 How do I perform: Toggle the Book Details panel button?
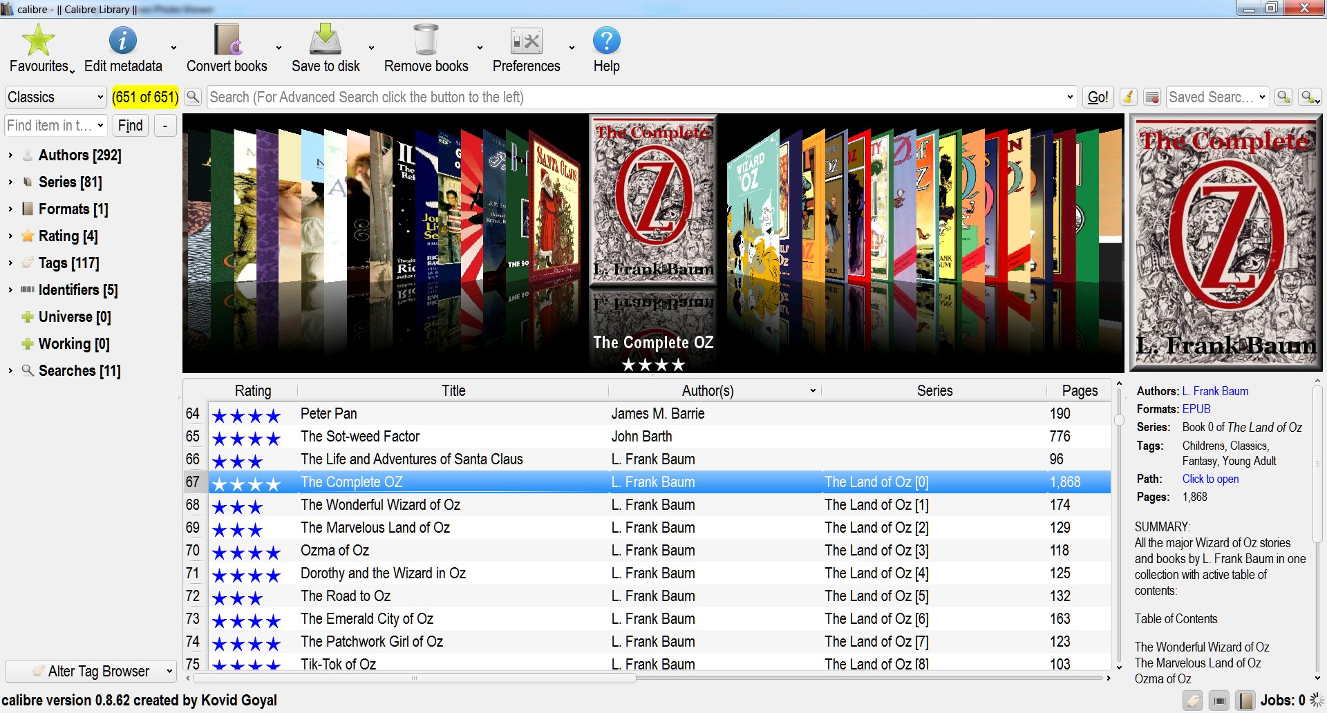coord(1245,701)
